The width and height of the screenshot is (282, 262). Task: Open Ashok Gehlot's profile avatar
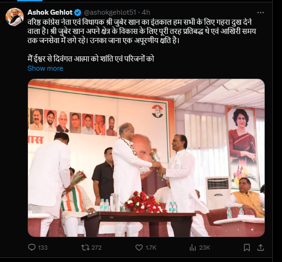pyautogui.click(x=15, y=17)
